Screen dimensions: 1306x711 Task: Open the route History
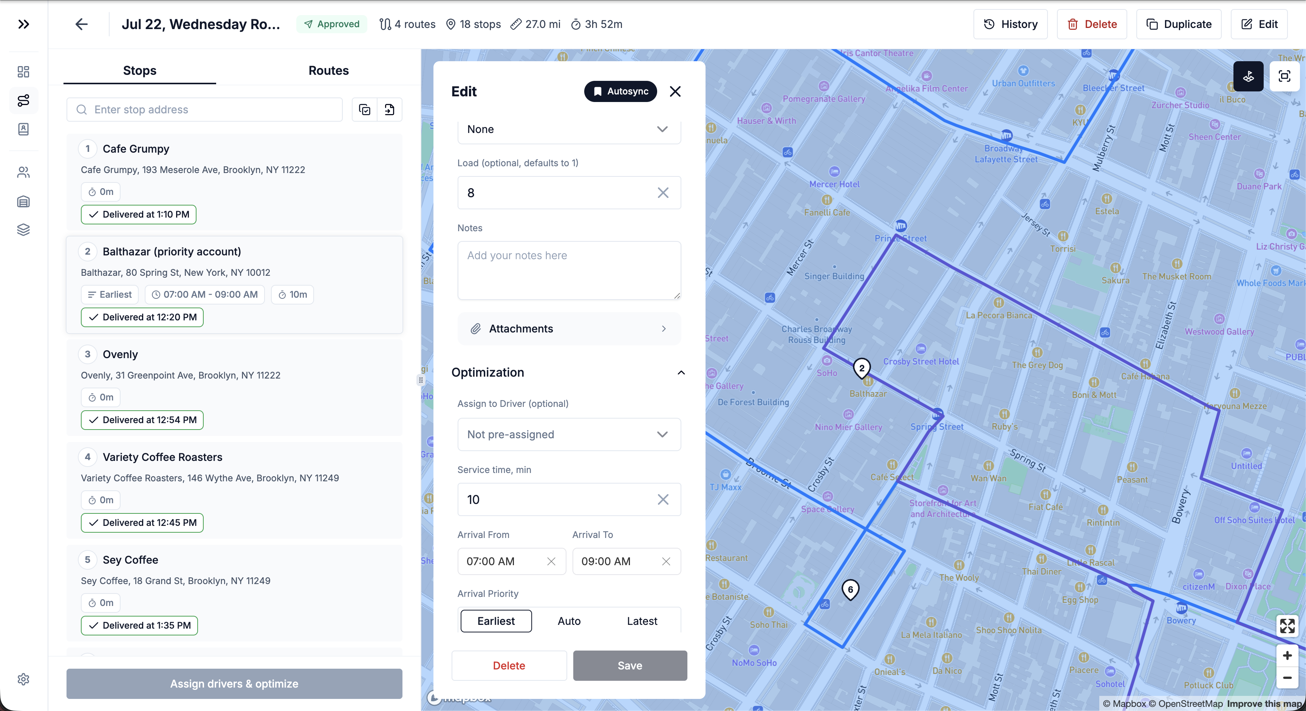(x=1010, y=24)
